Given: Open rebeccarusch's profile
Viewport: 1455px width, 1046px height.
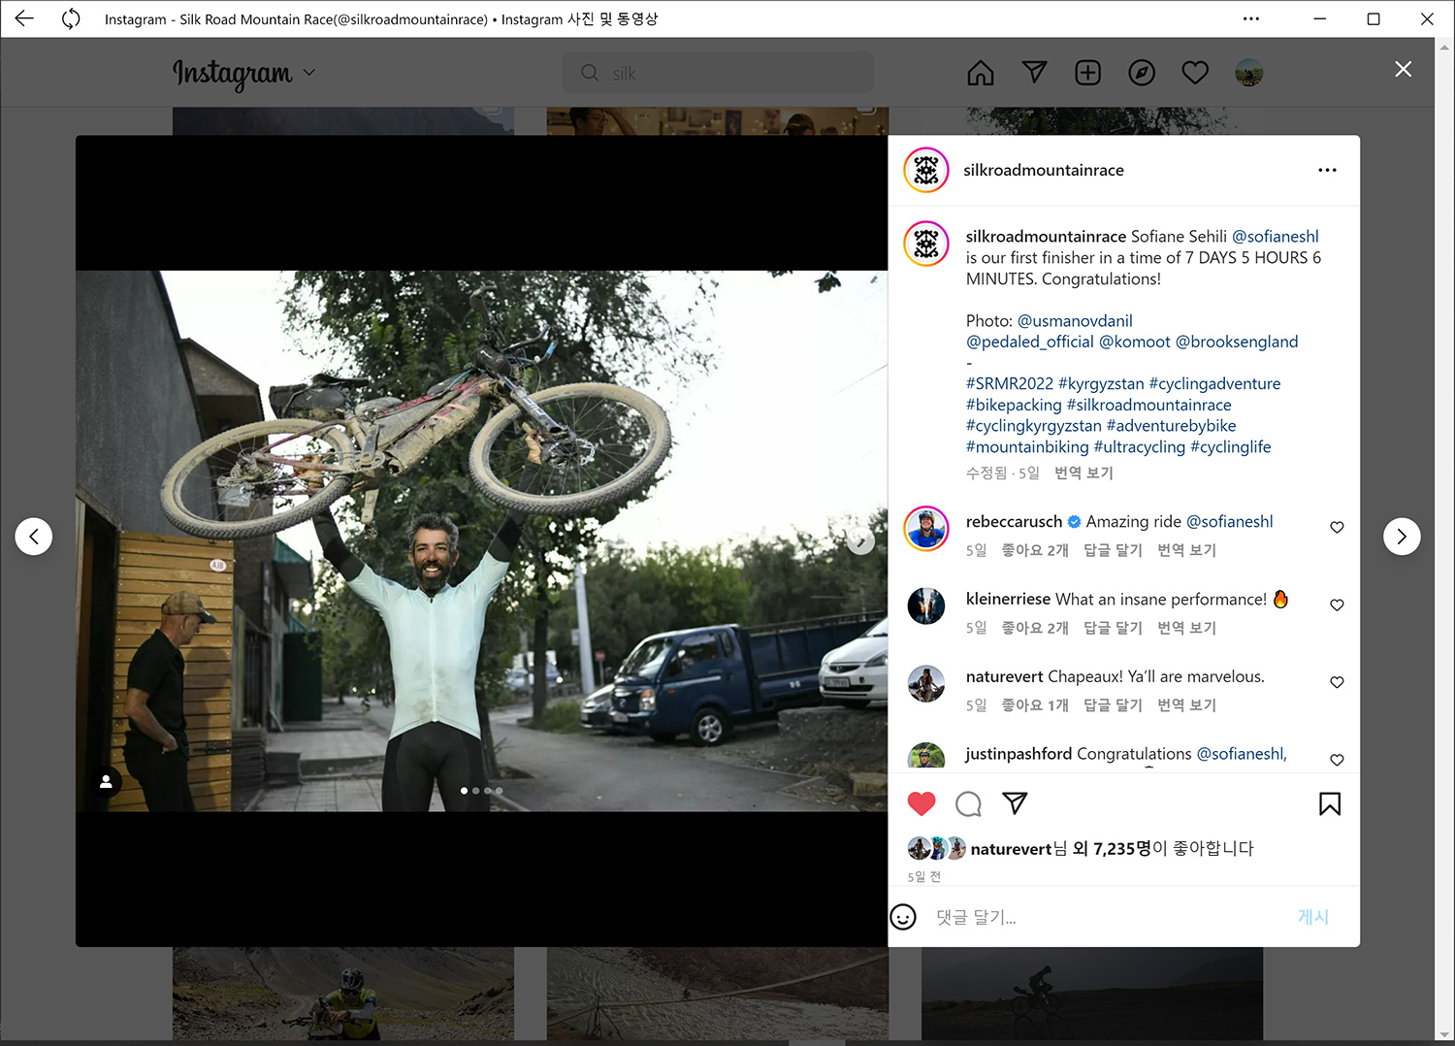Looking at the screenshot, I should click(x=1014, y=522).
